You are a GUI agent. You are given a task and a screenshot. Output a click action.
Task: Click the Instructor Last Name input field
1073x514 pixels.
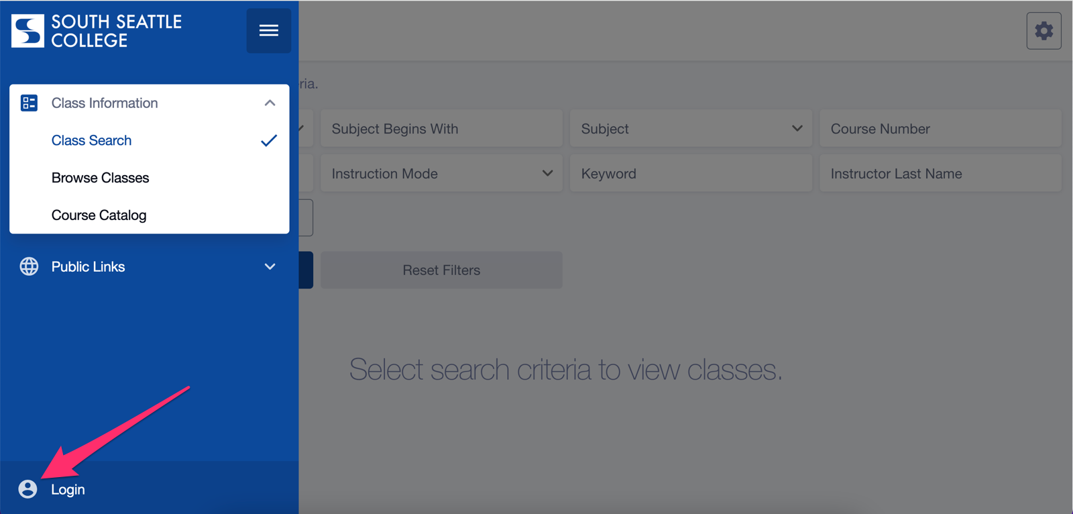pyautogui.click(x=940, y=173)
